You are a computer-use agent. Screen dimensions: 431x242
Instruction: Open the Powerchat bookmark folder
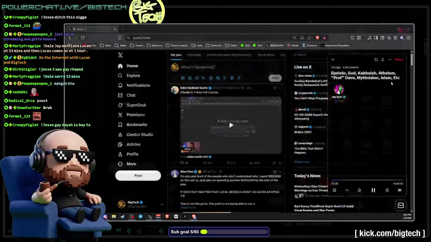coord(214,45)
